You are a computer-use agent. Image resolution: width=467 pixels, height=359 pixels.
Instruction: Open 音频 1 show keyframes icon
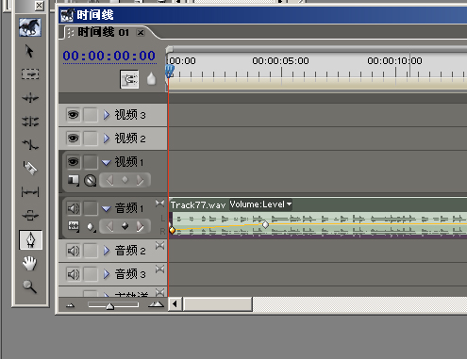tap(92, 227)
